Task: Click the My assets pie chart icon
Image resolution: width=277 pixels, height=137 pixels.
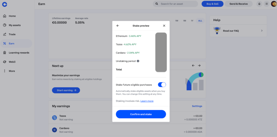Action: 5,25
